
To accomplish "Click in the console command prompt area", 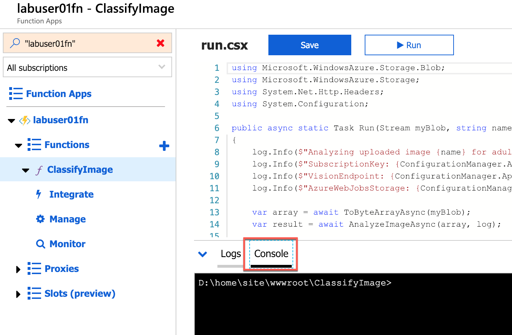I will [x=353, y=304].
